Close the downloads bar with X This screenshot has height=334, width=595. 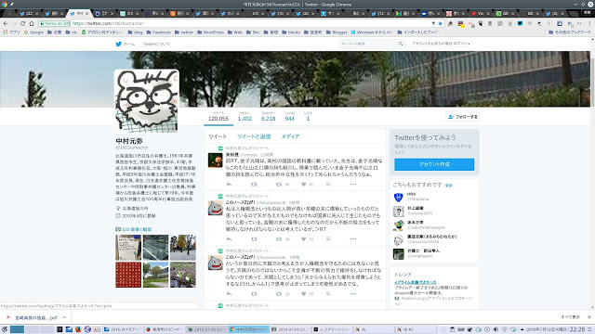click(x=589, y=317)
